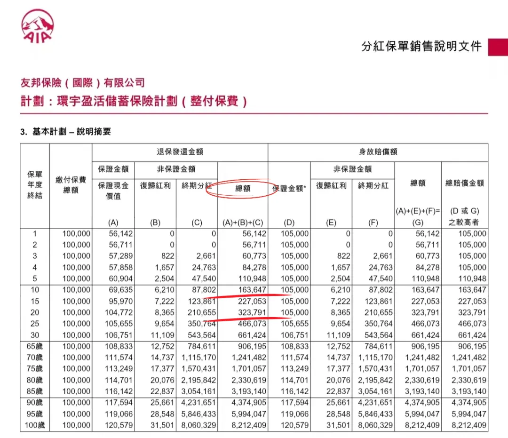The image size is (508, 438).
Task: Click total payout 5,994,047 in 總賠償金額 column
Action: [469, 414]
